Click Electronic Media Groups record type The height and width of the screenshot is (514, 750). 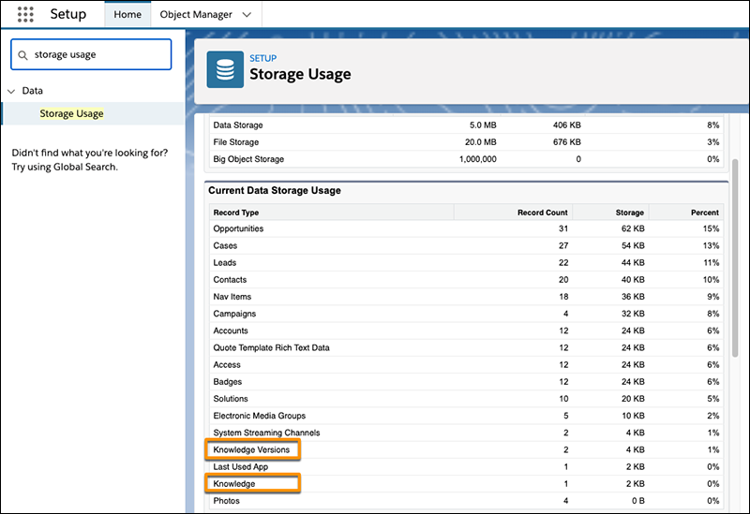point(260,416)
